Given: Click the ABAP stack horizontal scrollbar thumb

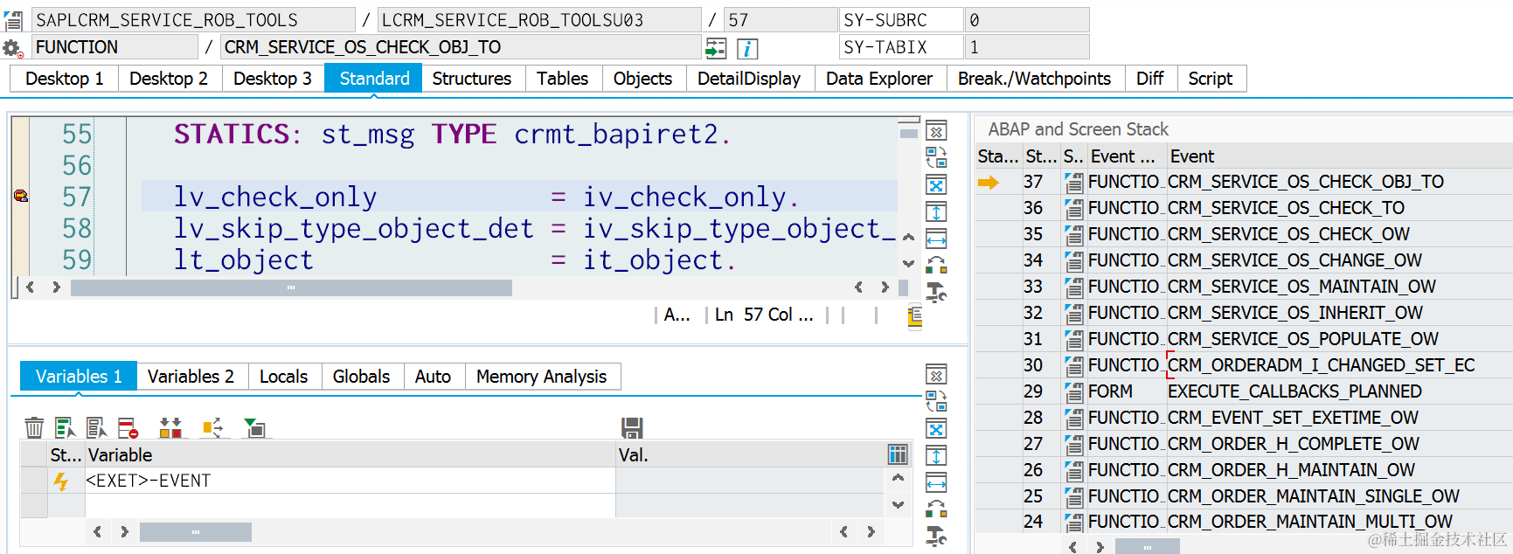Looking at the screenshot, I should click(1147, 546).
